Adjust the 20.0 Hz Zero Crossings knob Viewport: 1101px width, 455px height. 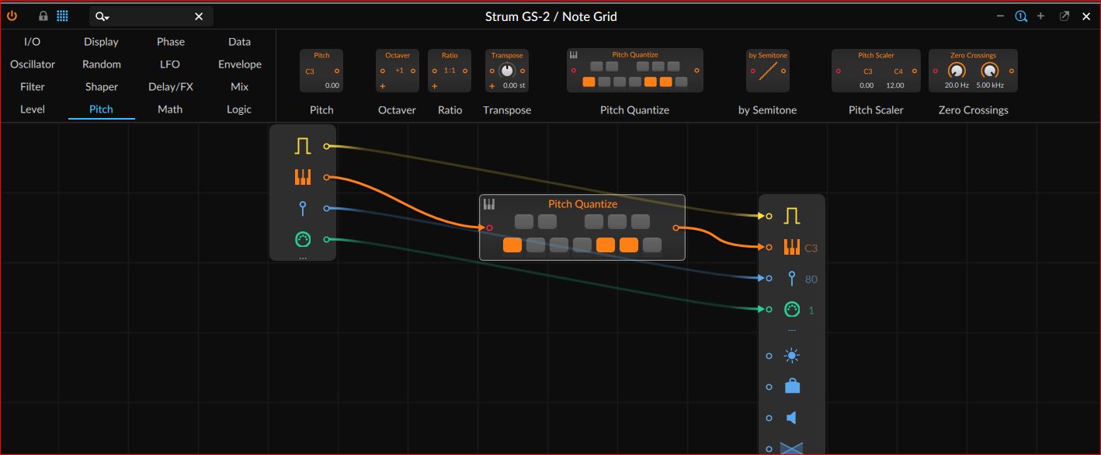(956, 71)
